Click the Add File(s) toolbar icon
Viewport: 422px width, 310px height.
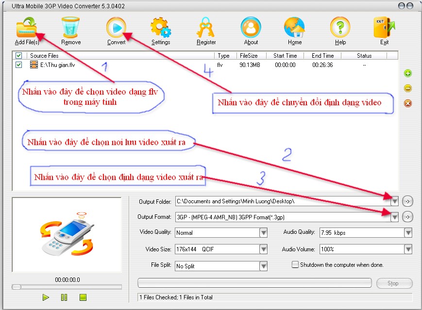click(26, 28)
